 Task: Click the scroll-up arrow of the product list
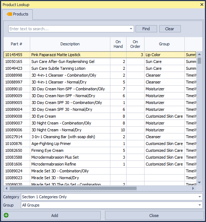(200, 54)
